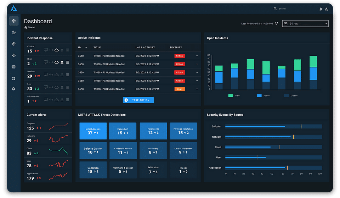Toggle the Active legend entry in chart

click(263, 96)
